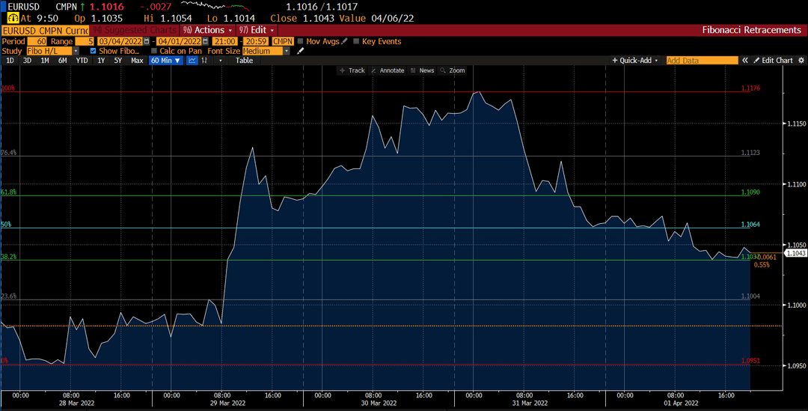Viewport: 808px width, 411px height.
Task: Open Edit menu dropdown
Action: point(257,30)
